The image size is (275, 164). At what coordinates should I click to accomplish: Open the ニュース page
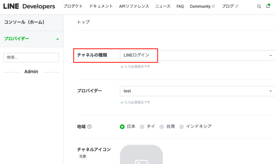[163, 6]
